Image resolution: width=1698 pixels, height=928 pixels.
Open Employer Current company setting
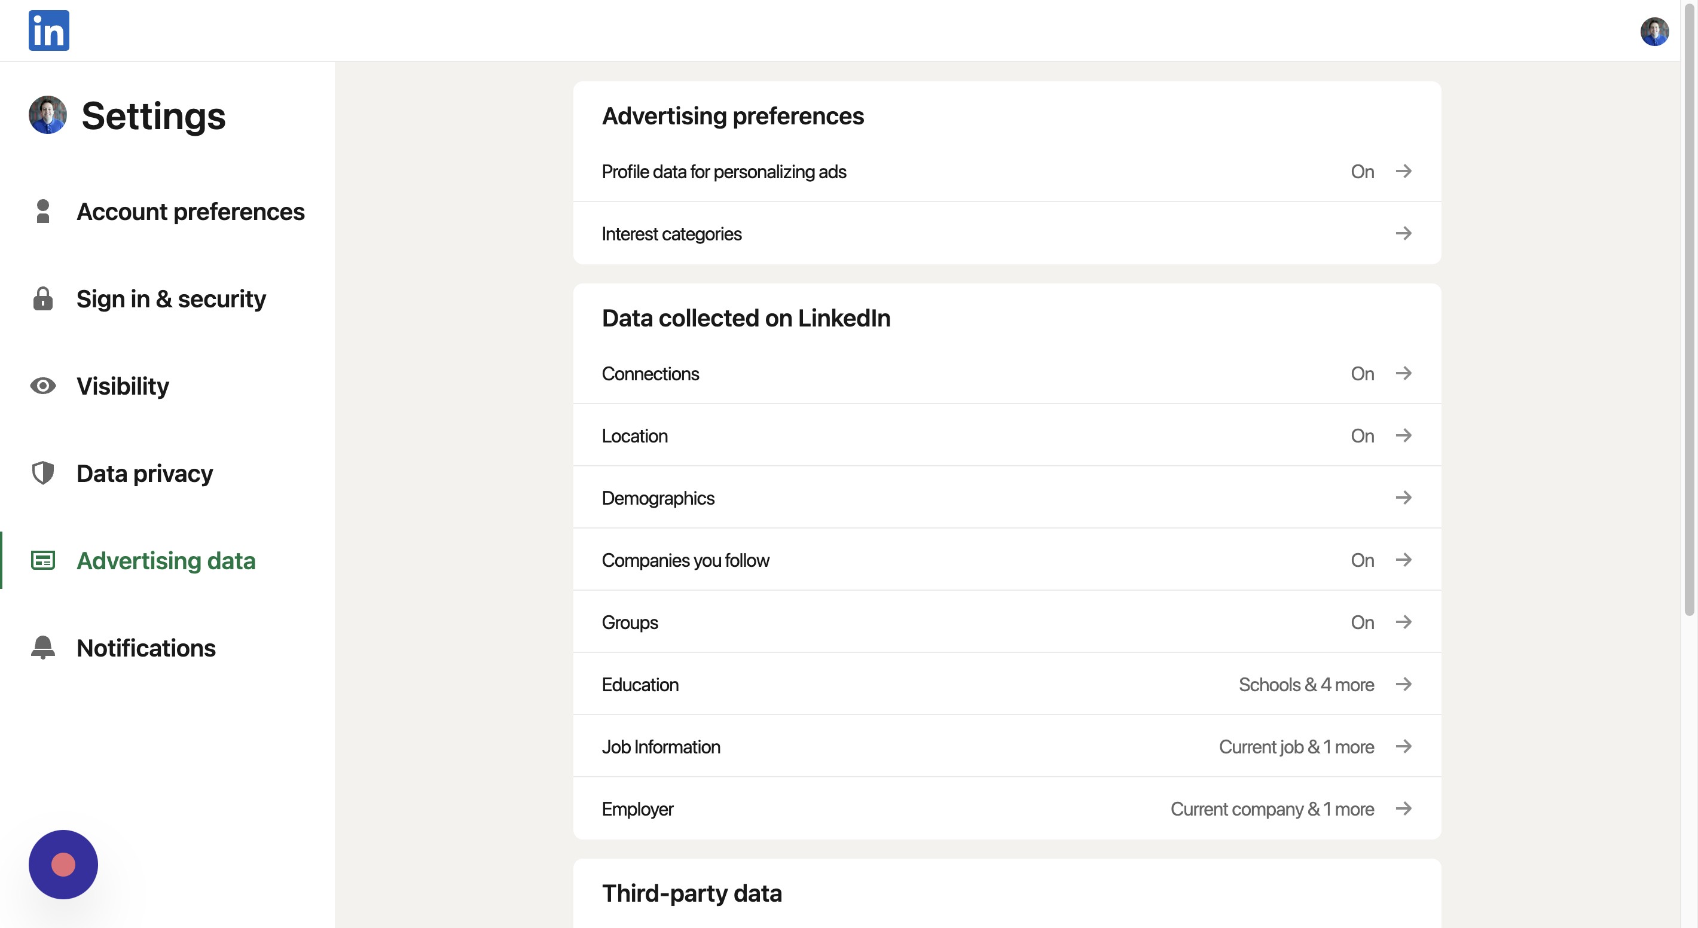[1272, 808]
